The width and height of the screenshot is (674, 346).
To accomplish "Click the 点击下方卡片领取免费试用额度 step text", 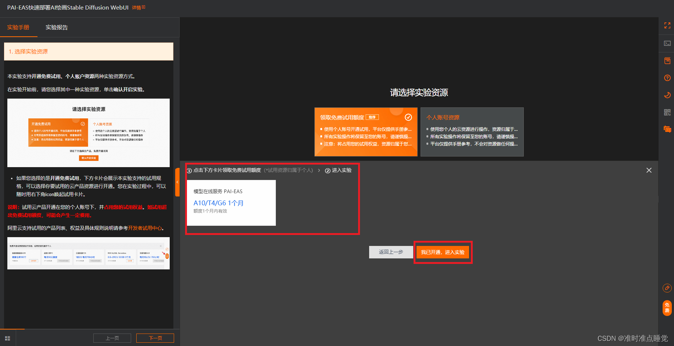I will [x=227, y=170].
